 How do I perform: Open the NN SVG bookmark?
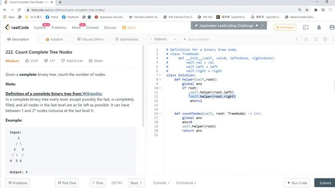pos(205,17)
